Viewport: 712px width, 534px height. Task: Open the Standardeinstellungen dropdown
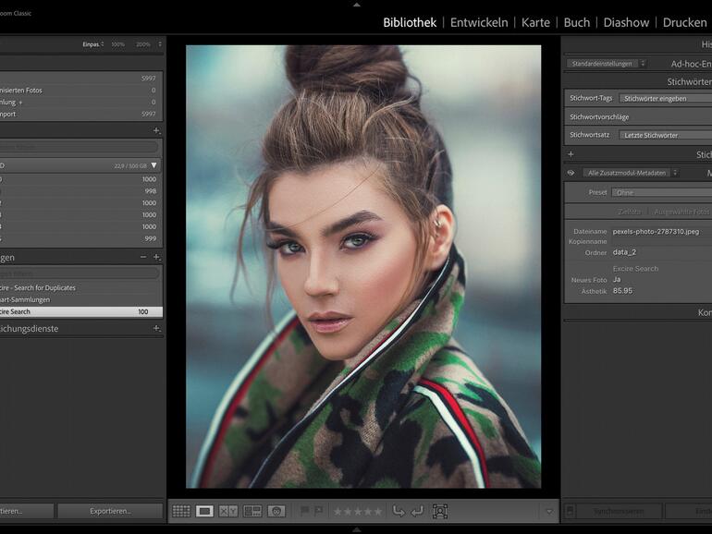tap(607, 64)
